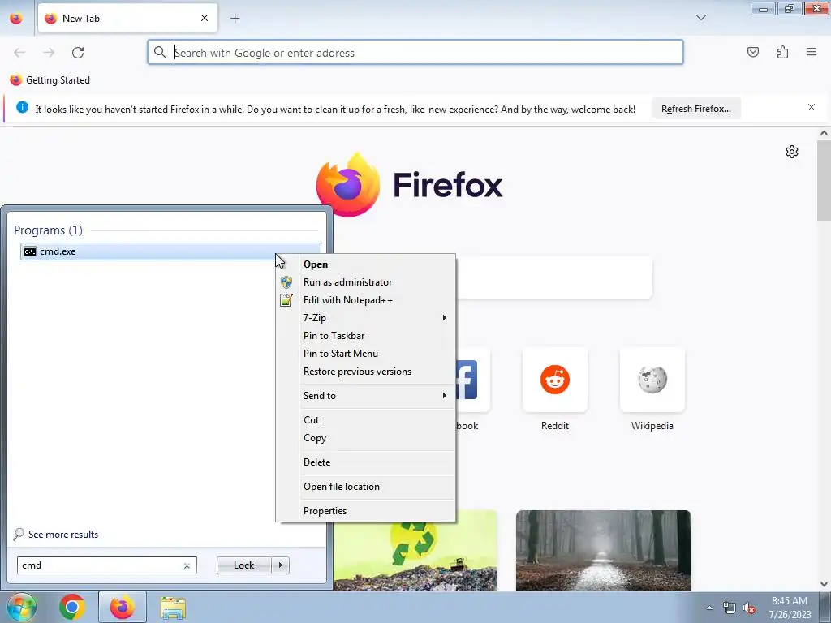Go forward using the forward arrow

[49, 53]
